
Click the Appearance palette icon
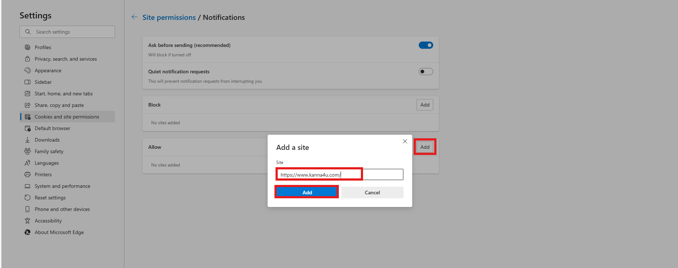coord(27,70)
